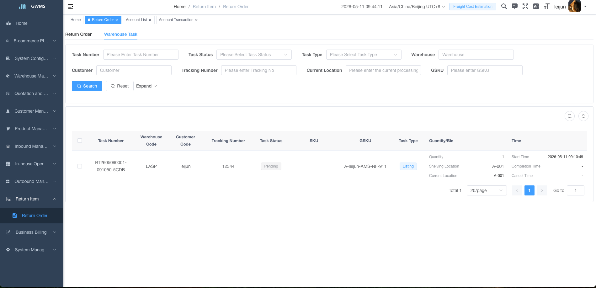This screenshot has width=596, height=288.
Task: Refresh the table with round icon
Action: click(x=583, y=116)
